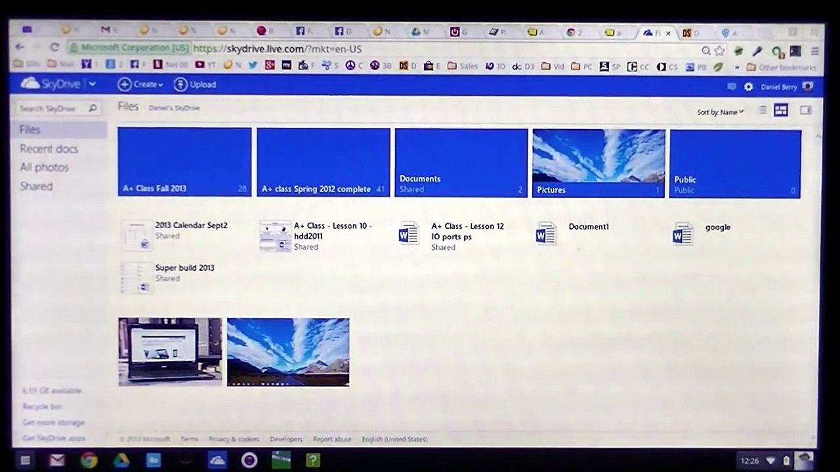The image size is (840, 472).
Task: Open Shared in the sidebar
Action: coord(36,186)
